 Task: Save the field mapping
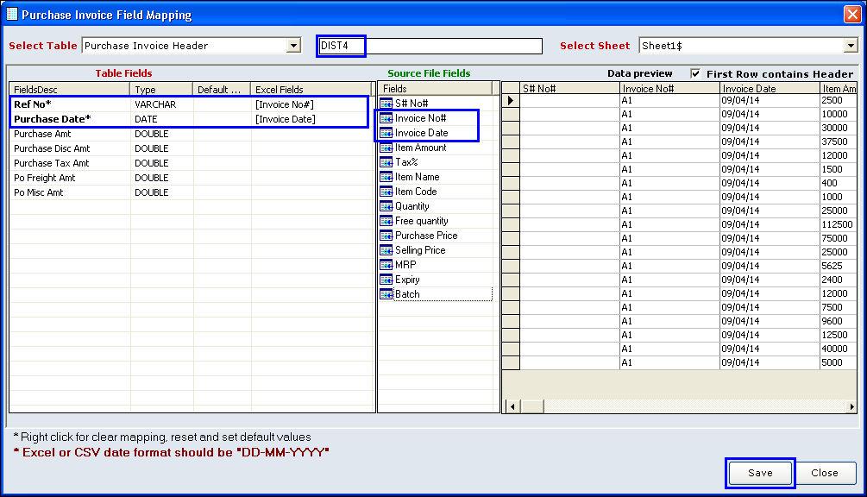tap(760, 473)
